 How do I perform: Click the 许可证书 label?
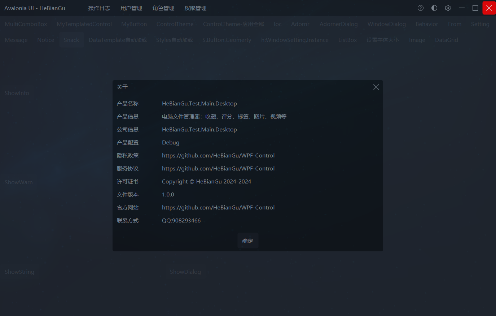pyautogui.click(x=128, y=182)
